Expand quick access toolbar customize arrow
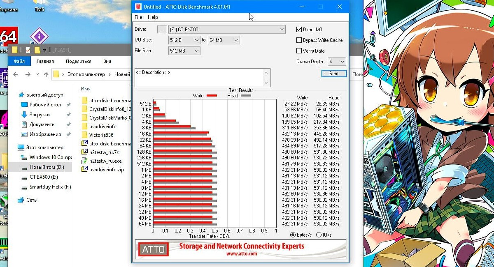This screenshot has height=267, width=494. point(45,51)
